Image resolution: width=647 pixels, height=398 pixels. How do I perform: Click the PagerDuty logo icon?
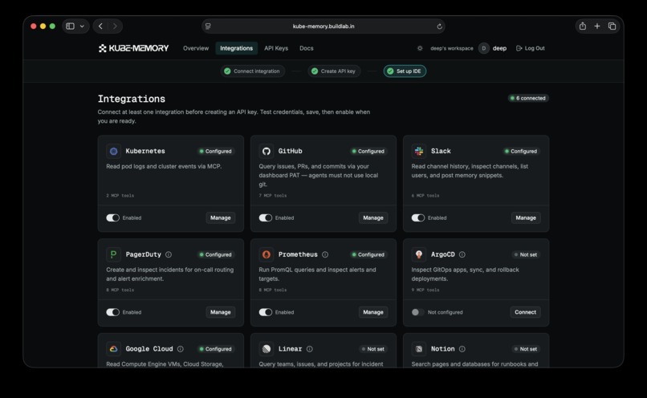tap(113, 254)
